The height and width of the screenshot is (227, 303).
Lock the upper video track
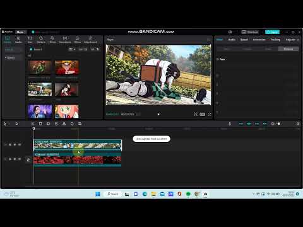click(x=10, y=144)
